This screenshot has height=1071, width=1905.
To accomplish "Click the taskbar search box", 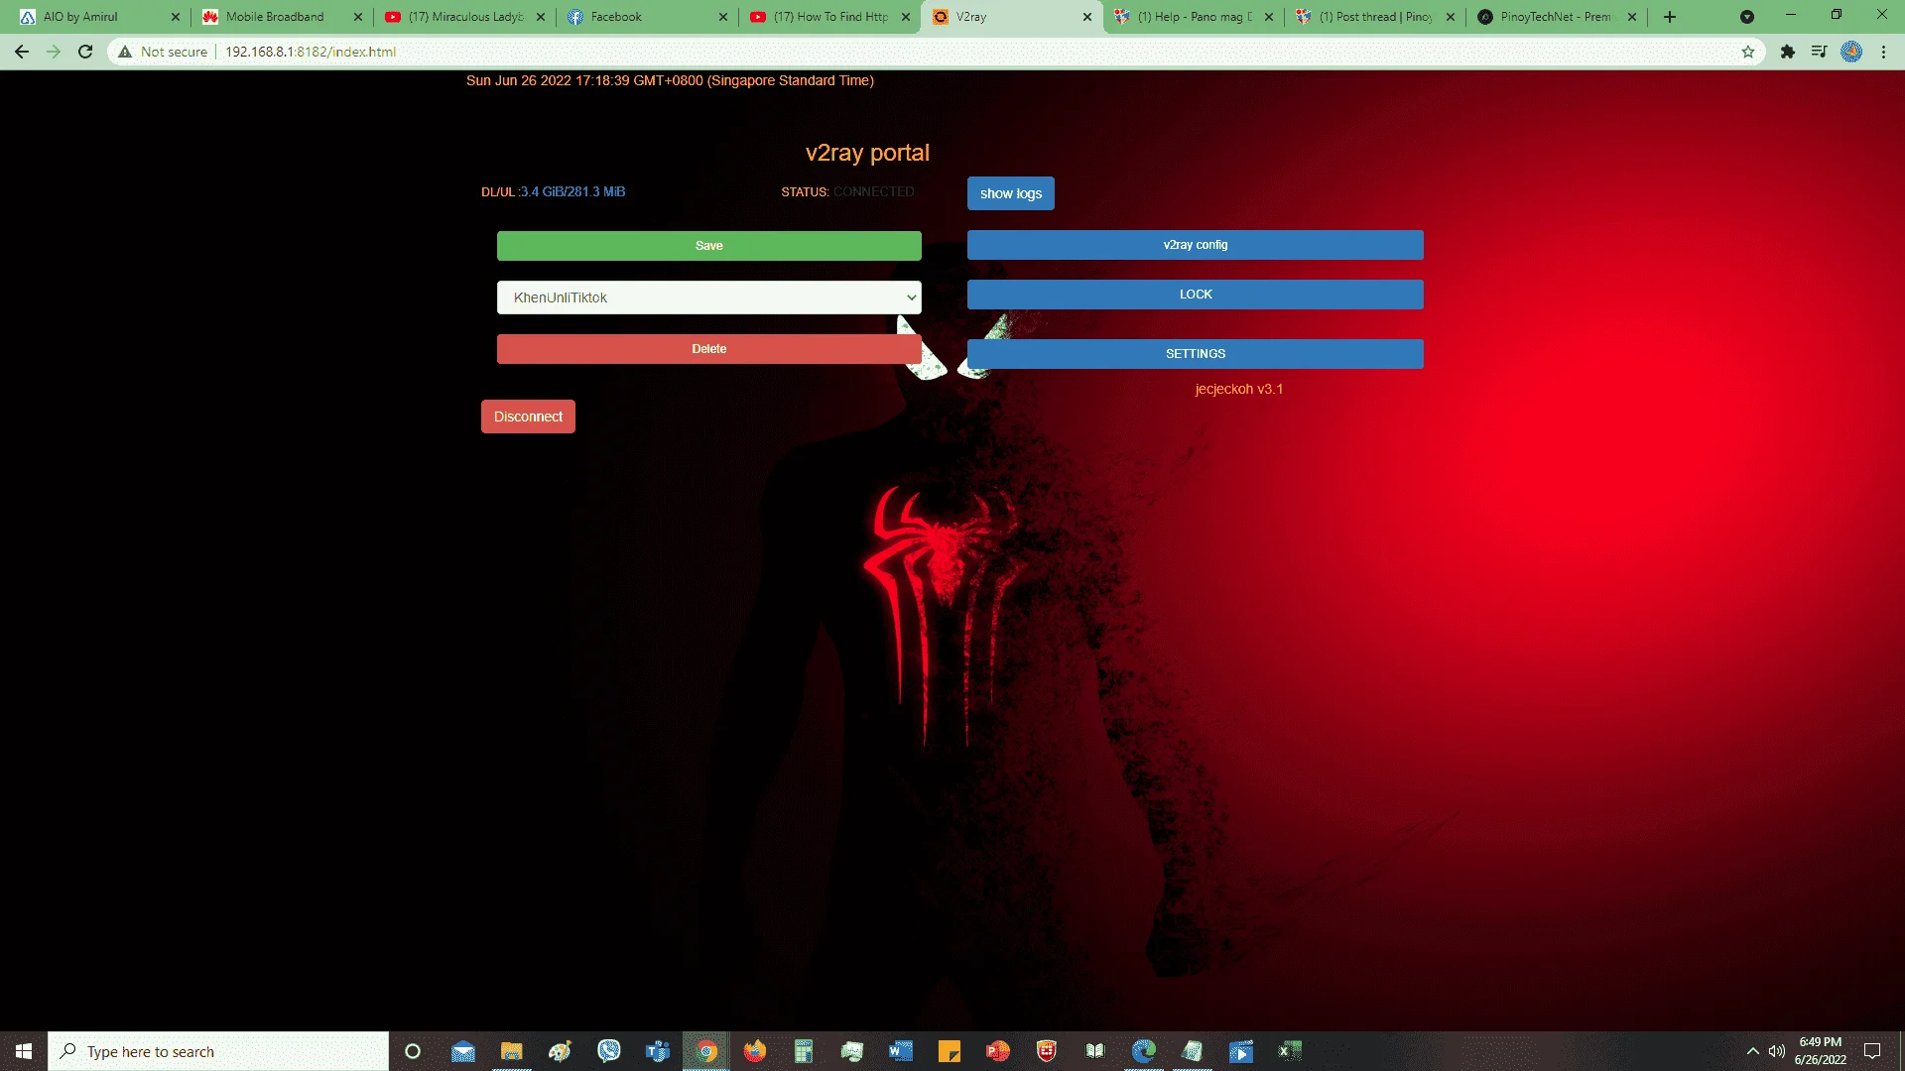I will click(218, 1051).
